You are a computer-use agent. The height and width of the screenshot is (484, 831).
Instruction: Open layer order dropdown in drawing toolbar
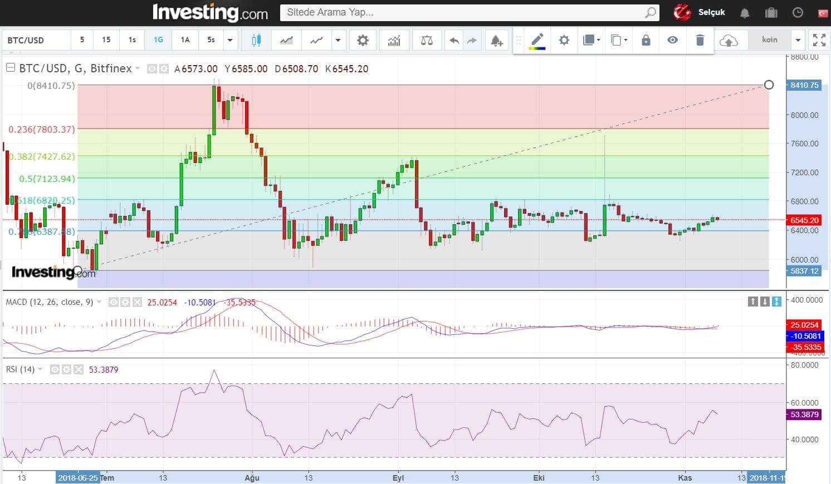[591, 40]
